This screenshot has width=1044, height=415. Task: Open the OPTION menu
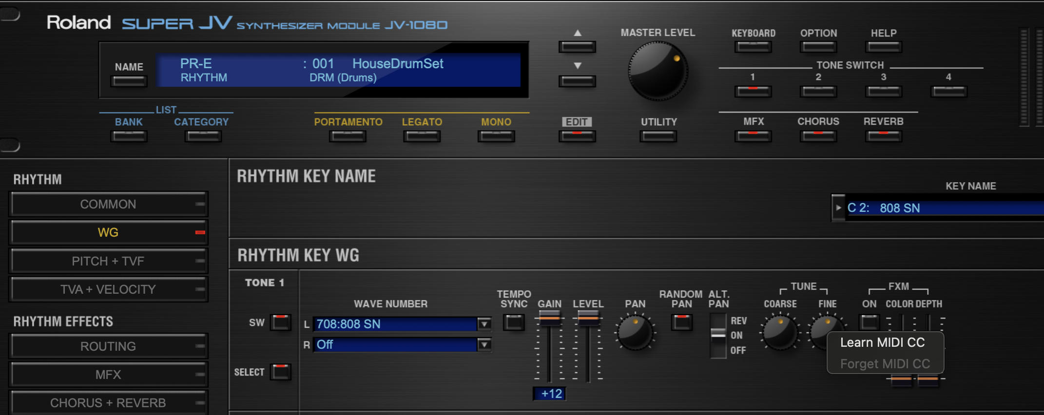pyautogui.click(x=818, y=47)
